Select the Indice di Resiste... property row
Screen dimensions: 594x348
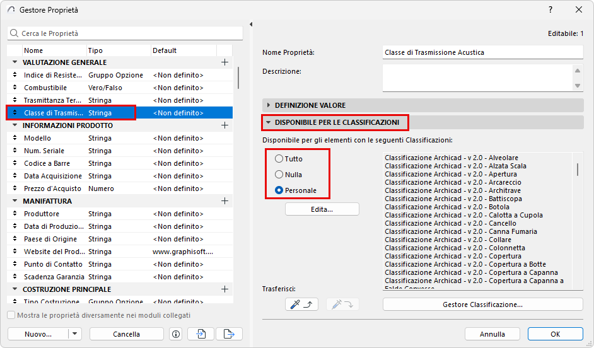point(120,75)
